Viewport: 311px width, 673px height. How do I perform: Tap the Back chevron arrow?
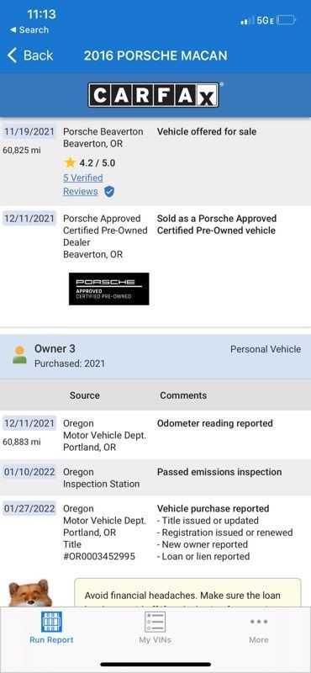[x=12, y=56]
